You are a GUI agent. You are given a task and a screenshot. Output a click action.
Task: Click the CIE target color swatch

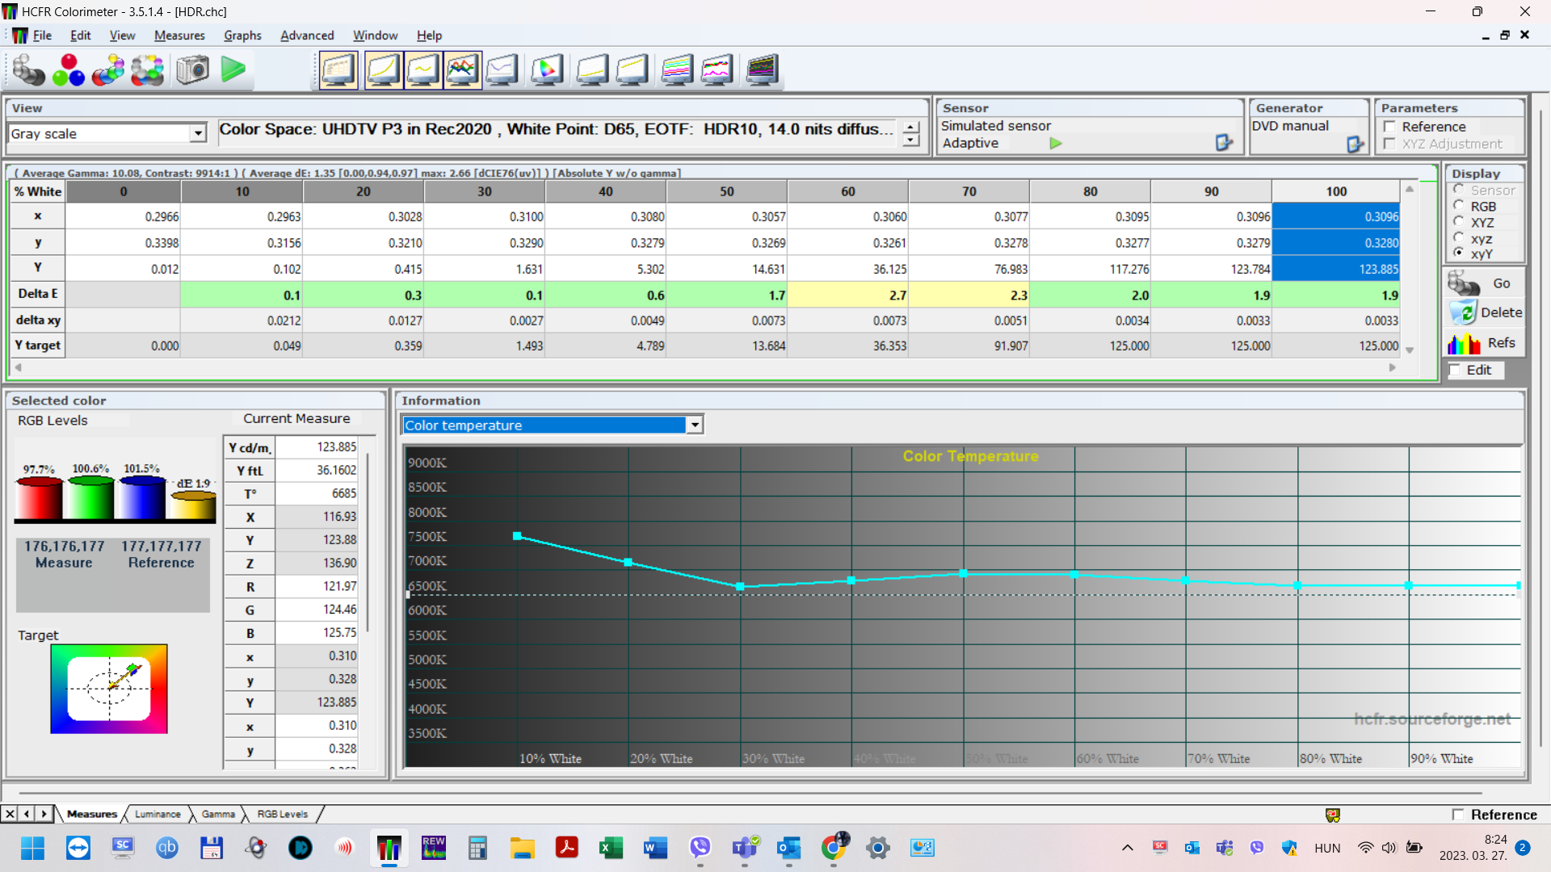click(109, 689)
